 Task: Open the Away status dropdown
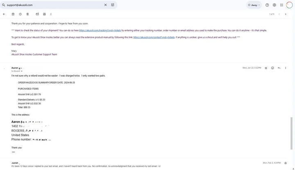pos(254,5)
